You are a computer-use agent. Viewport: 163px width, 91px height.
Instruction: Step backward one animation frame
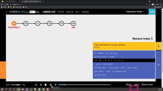41,85
